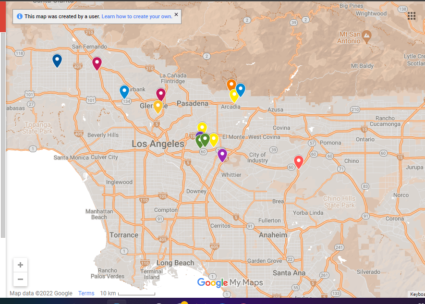Dismiss the 'map was created by a user' banner

tap(176, 15)
